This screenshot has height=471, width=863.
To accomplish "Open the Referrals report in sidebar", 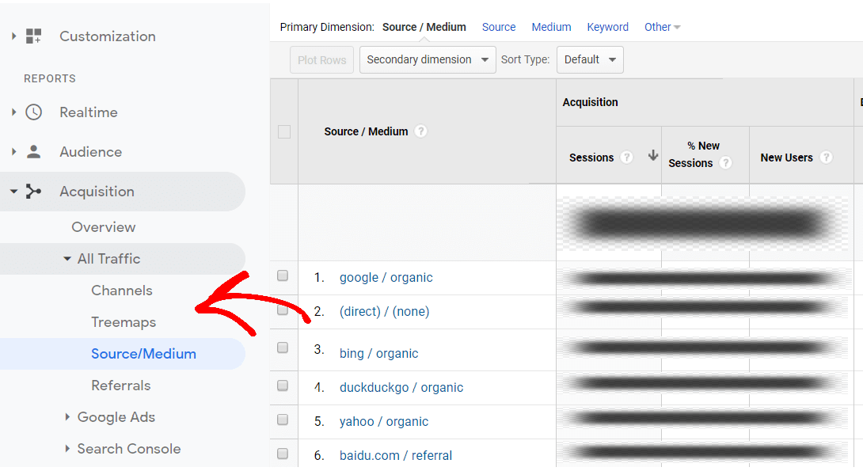I will [x=120, y=386].
